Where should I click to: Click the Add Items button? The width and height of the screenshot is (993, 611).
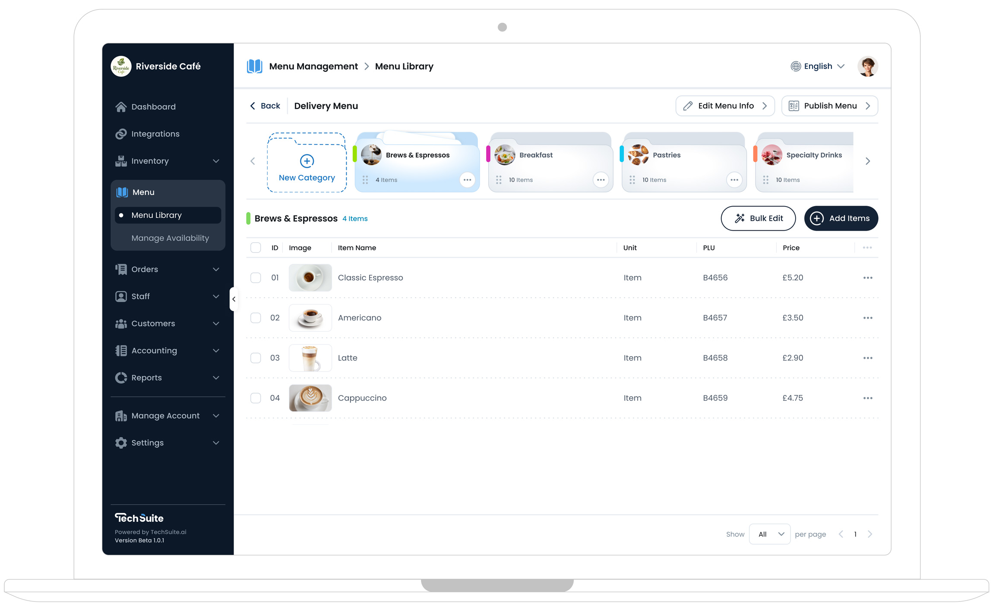[x=841, y=218]
